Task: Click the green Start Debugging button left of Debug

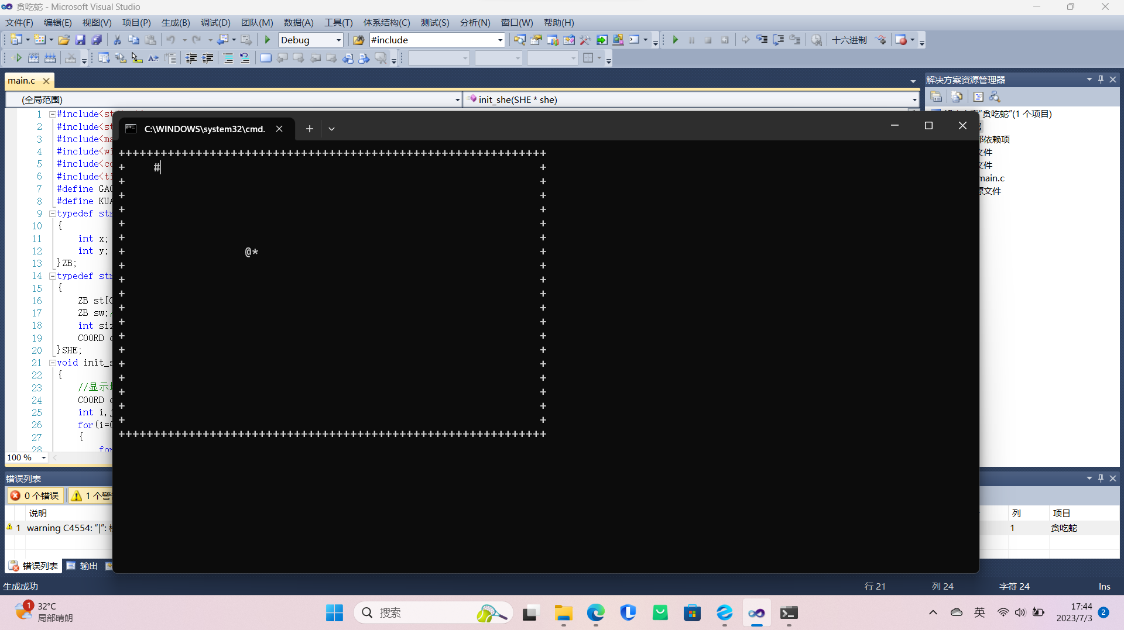Action: click(x=268, y=40)
